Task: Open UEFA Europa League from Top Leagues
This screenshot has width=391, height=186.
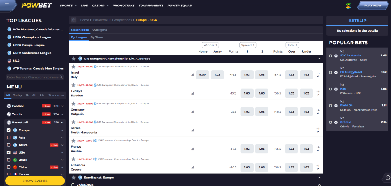Action: [x=29, y=45]
